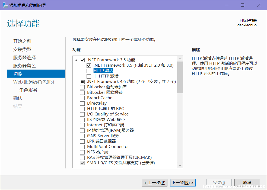267x190 pixels.
Task: Expand the .NET Framework 4.6 功能 node
Action: point(77,82)
